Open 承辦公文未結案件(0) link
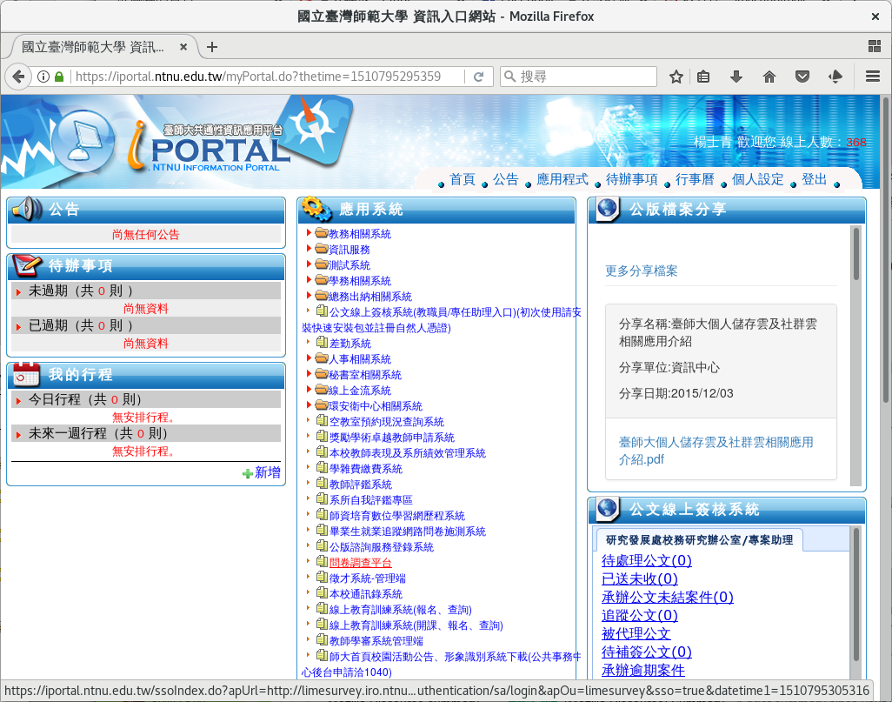 click(668, 597)
